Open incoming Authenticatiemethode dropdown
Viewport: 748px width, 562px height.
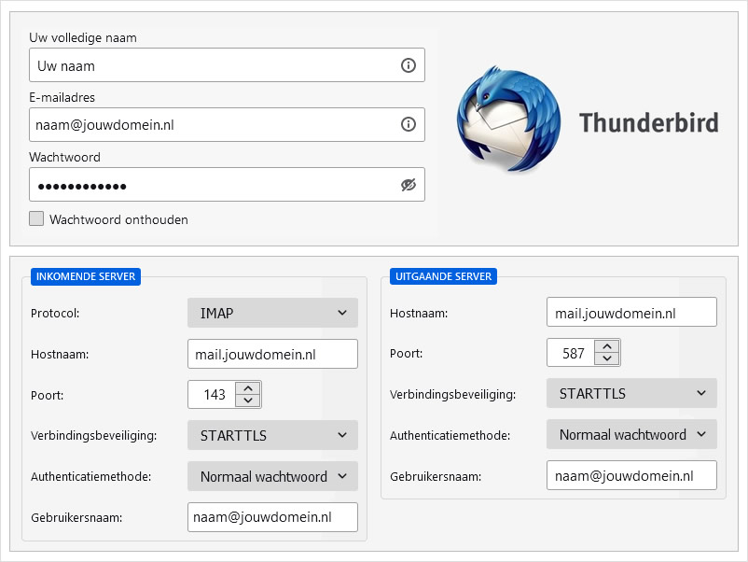click(272, 476)
